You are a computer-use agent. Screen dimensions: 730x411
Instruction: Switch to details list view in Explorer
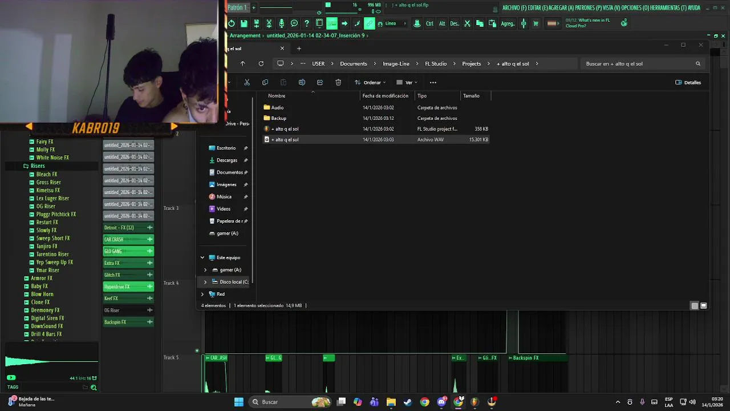(694, 305)
